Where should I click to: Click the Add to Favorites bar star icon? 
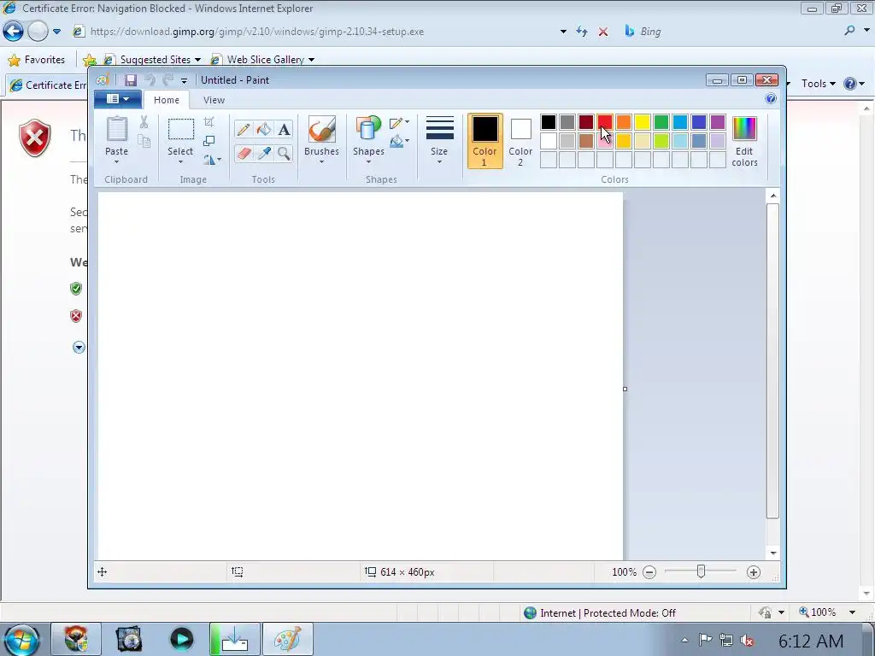coord(89,60)
